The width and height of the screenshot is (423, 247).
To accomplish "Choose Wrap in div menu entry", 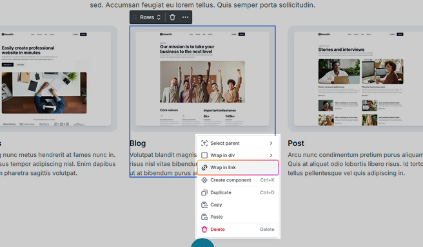I will 238,155.
